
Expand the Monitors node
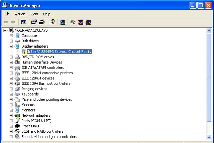click(x=11, y=110)
